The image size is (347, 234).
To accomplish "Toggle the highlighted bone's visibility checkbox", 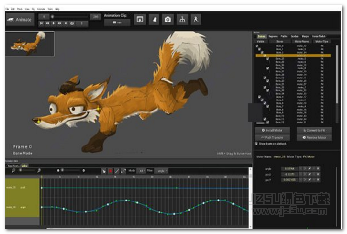I will pos(265,56).
